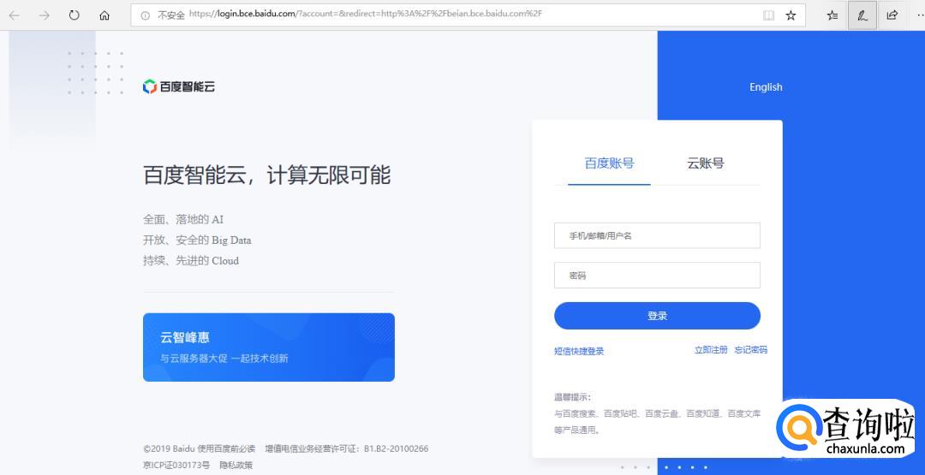The height and width of the screenshot is (475, 925).
Task: Go back in the browser
Action: [x=15, y=15]
